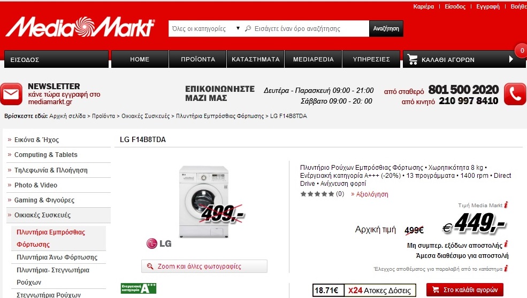Click the Στο καλάθι αγορών button
Image resolution: width=527 pixels, height=298 pixels.
click(465, 289)
